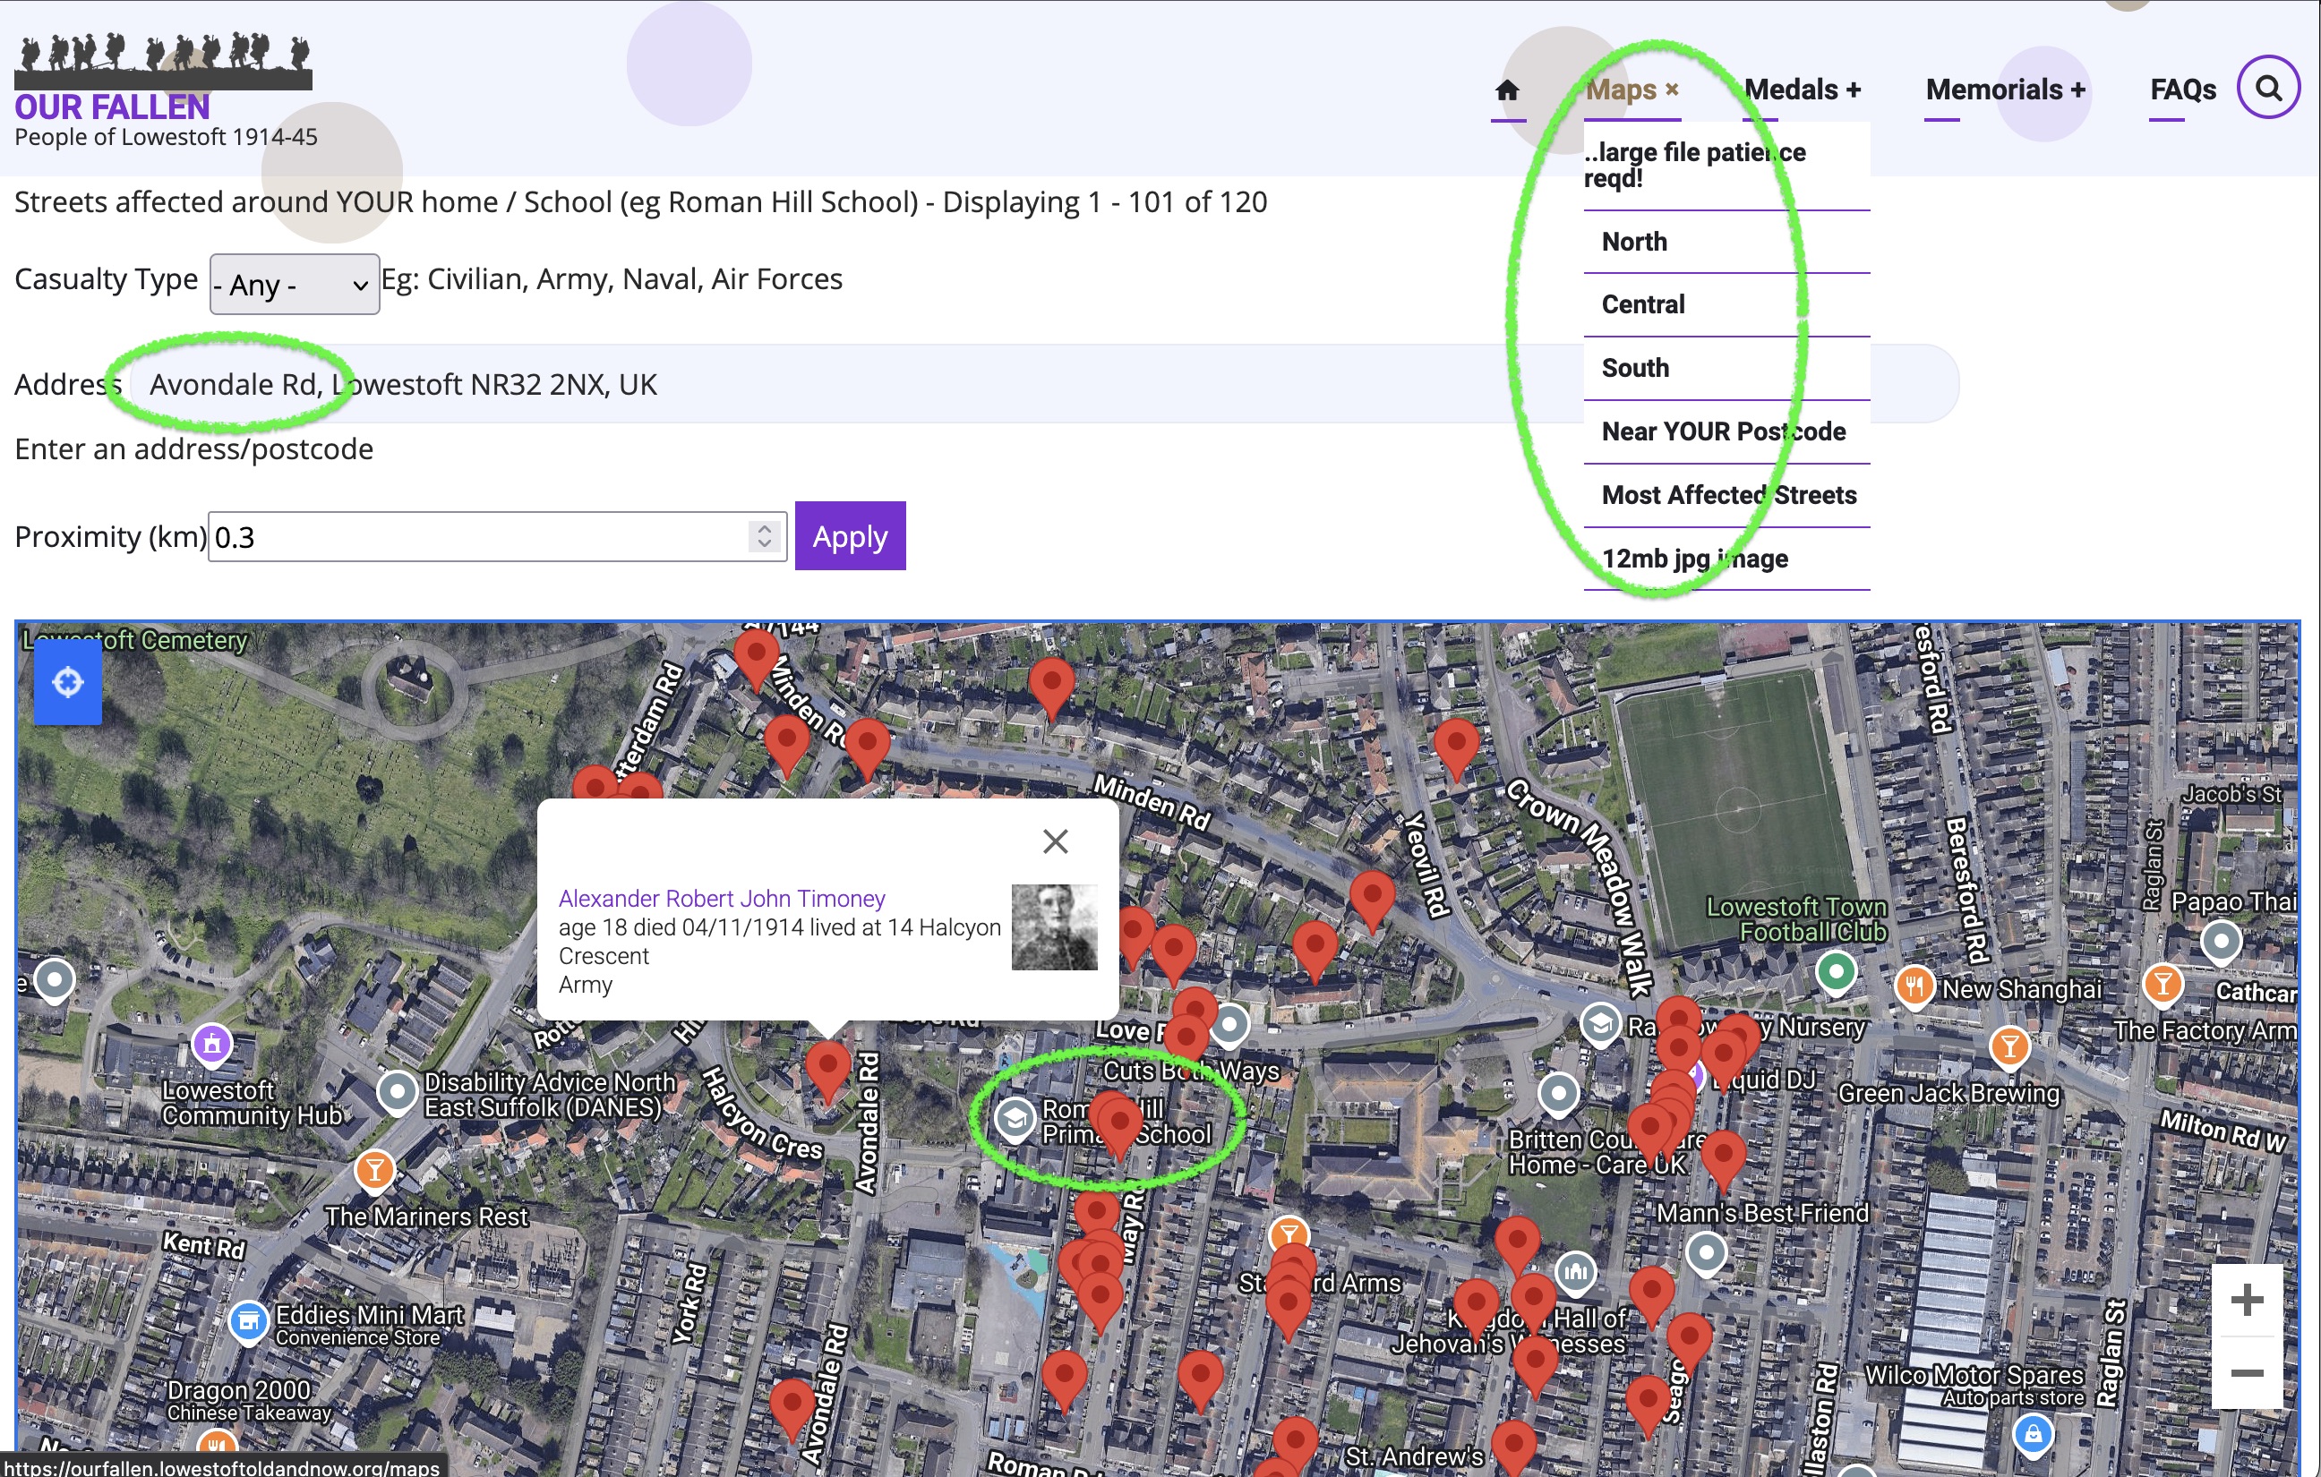Select Britten Court Care Home marker
Image resolution: width=2321 pixels, height=1477 pixels.
1559,1094
